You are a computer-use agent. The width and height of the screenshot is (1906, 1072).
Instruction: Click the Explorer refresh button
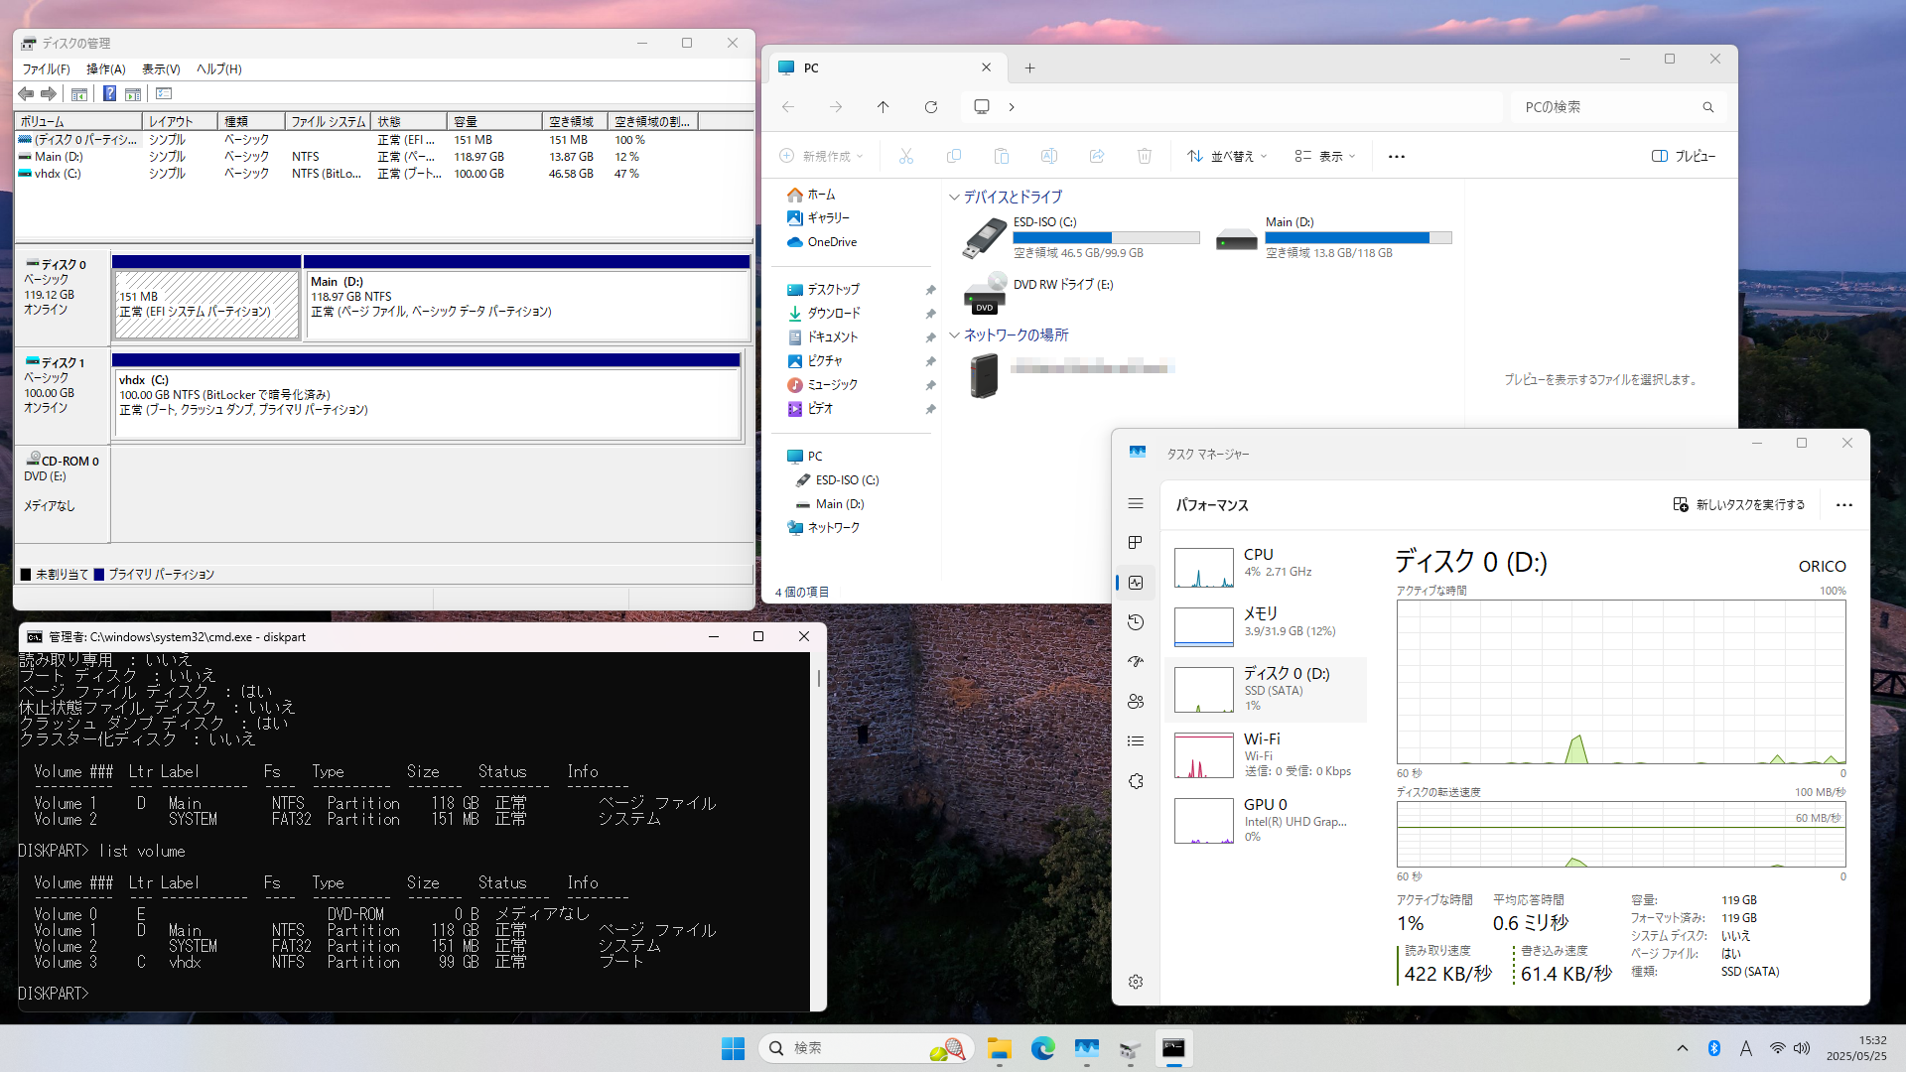pos(930,107)
